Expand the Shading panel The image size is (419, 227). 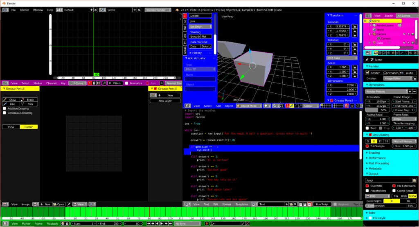pyautogui.click(x=374, y=153)
